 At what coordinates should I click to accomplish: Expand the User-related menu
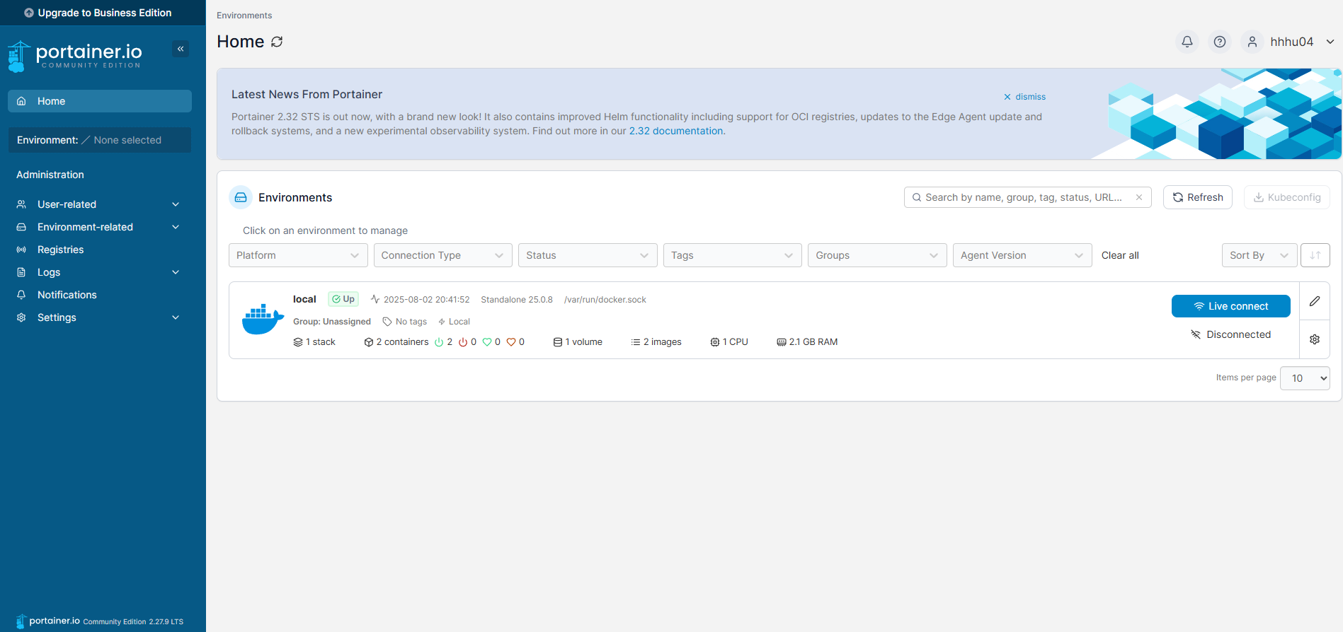pyautogui.click(x=99, y=204)
